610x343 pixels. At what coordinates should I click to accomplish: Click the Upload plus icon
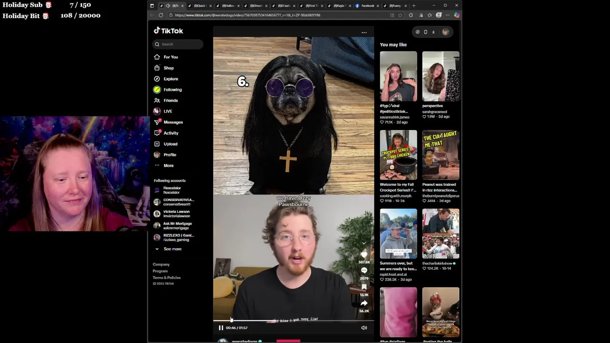click(x=157, y=144)
